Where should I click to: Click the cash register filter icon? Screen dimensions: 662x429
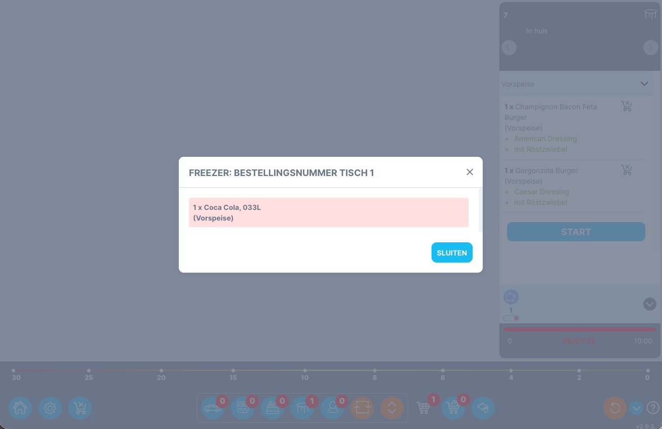272,408
